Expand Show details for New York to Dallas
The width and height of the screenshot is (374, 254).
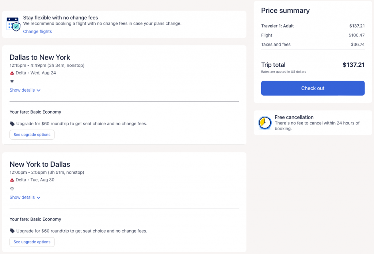click(22, 197)
